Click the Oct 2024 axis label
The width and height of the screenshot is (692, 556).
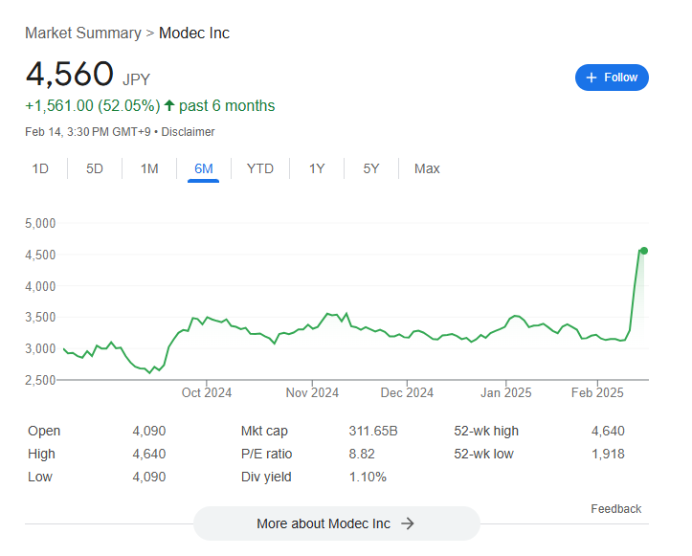point(207,392)
